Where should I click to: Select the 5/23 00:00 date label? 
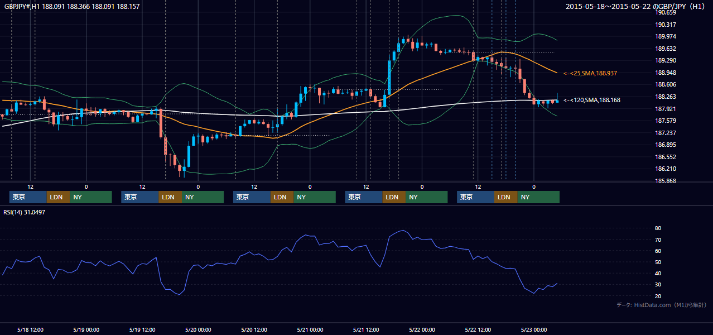[533, 329]
